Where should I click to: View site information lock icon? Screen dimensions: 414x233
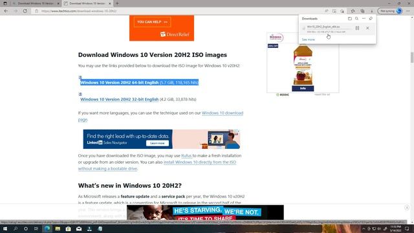point(36,11)
